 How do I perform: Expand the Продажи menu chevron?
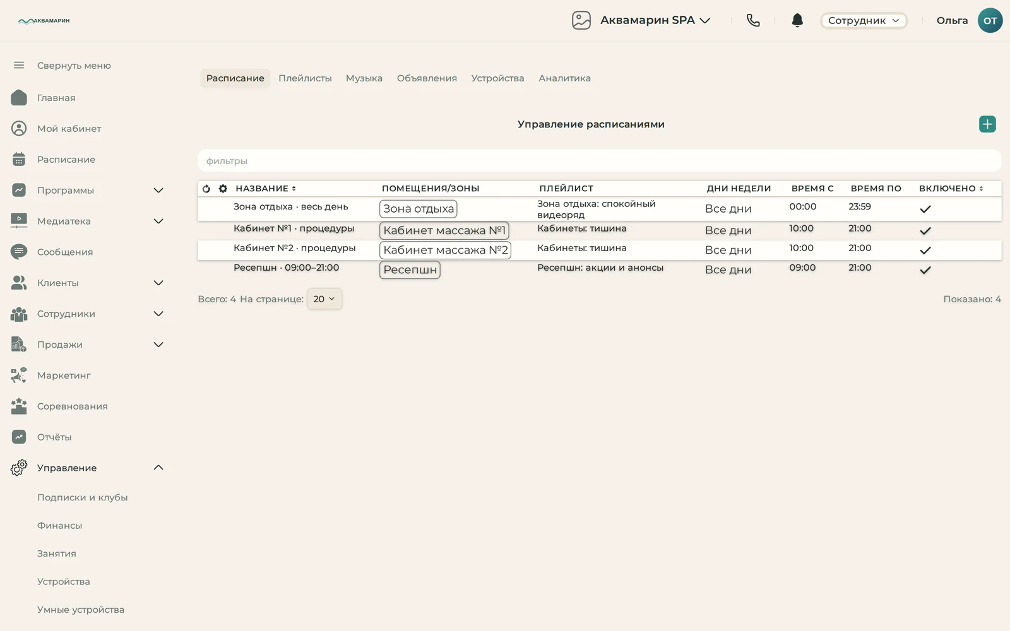[x=158, y=345]
